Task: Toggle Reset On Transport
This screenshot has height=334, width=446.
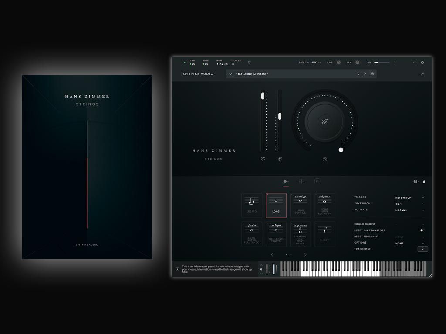Action: coord(421,230)
